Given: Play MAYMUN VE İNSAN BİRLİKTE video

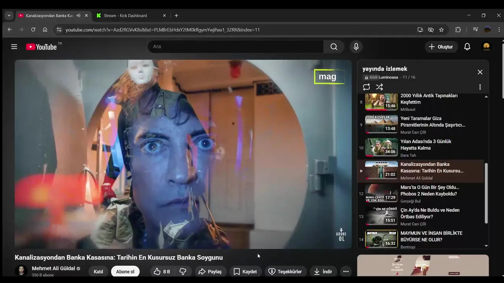Looking at the screenshot, I should [x=421, y=239].
